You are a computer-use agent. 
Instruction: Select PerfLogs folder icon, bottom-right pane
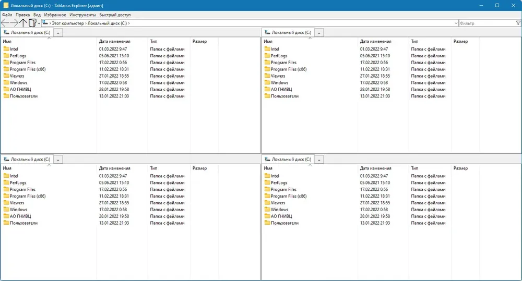click(267, 182)
